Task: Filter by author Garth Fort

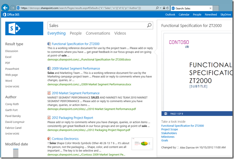Action: click(x=11, y=110)
